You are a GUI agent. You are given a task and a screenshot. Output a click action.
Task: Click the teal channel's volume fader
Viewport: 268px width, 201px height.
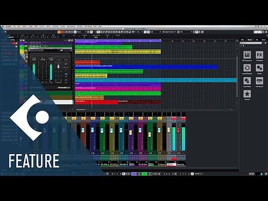121,130
